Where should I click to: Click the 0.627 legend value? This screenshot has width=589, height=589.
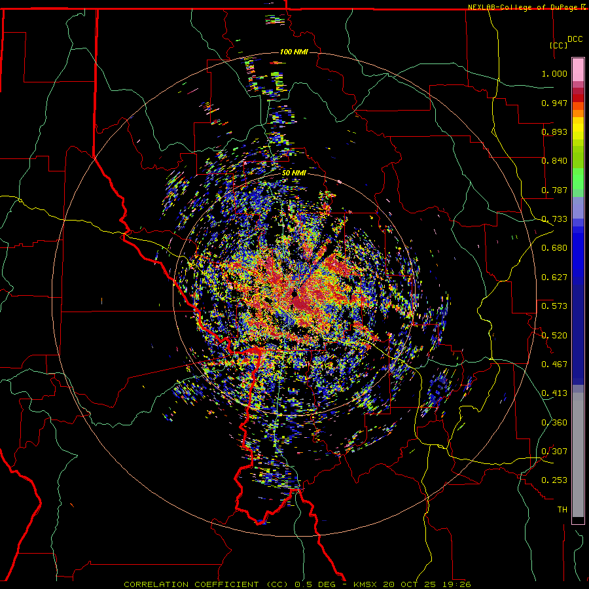(554, 277)
